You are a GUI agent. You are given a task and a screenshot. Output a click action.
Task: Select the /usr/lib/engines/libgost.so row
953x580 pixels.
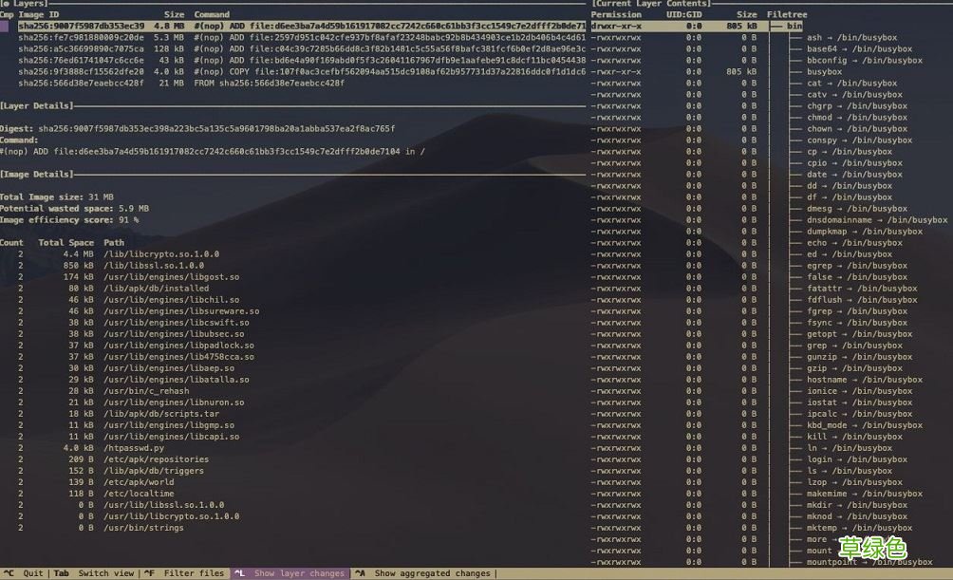(x=128, y=277)
